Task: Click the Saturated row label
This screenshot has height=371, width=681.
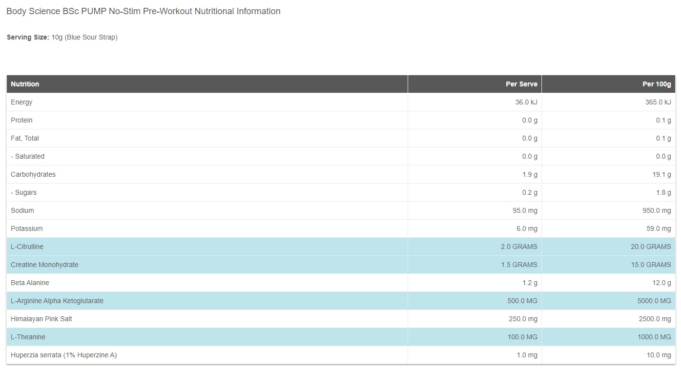Action: [27, 156]
